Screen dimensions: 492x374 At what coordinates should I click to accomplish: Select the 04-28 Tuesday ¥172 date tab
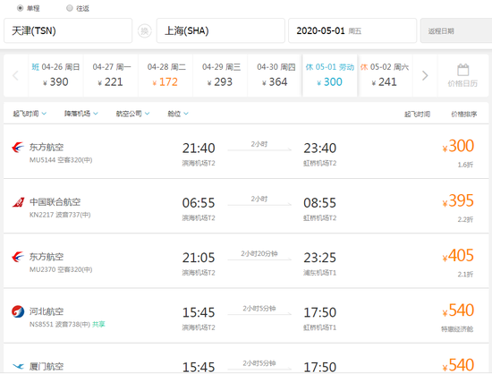point(165,75)
